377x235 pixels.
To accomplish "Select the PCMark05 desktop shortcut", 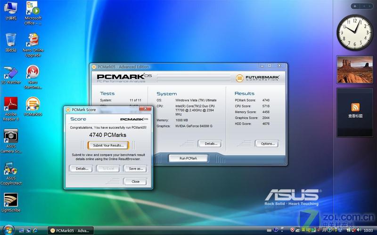I will pos(33,107).
